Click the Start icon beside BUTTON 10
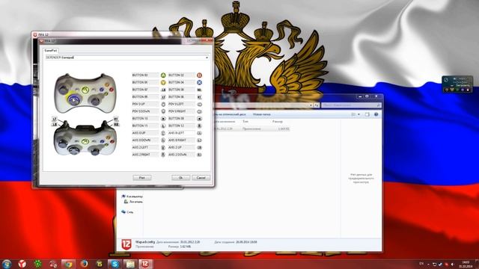Viewport: 479px width, 269px height. [x=163, y=118]
